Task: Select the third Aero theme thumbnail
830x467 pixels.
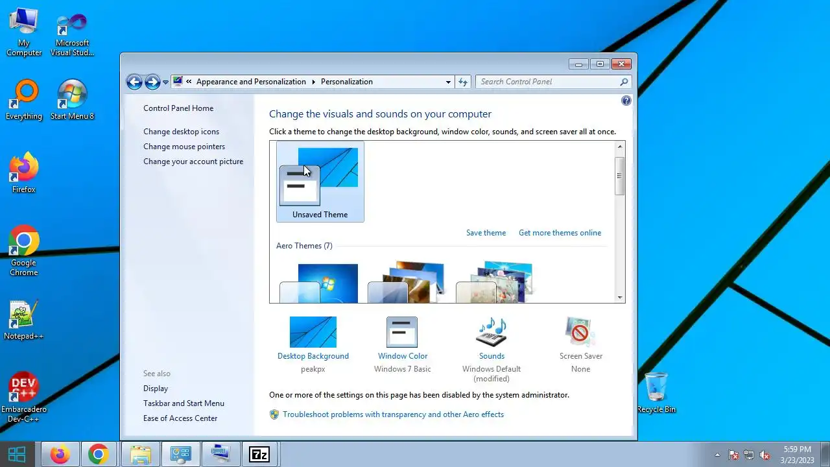Action: pos(495,282)
